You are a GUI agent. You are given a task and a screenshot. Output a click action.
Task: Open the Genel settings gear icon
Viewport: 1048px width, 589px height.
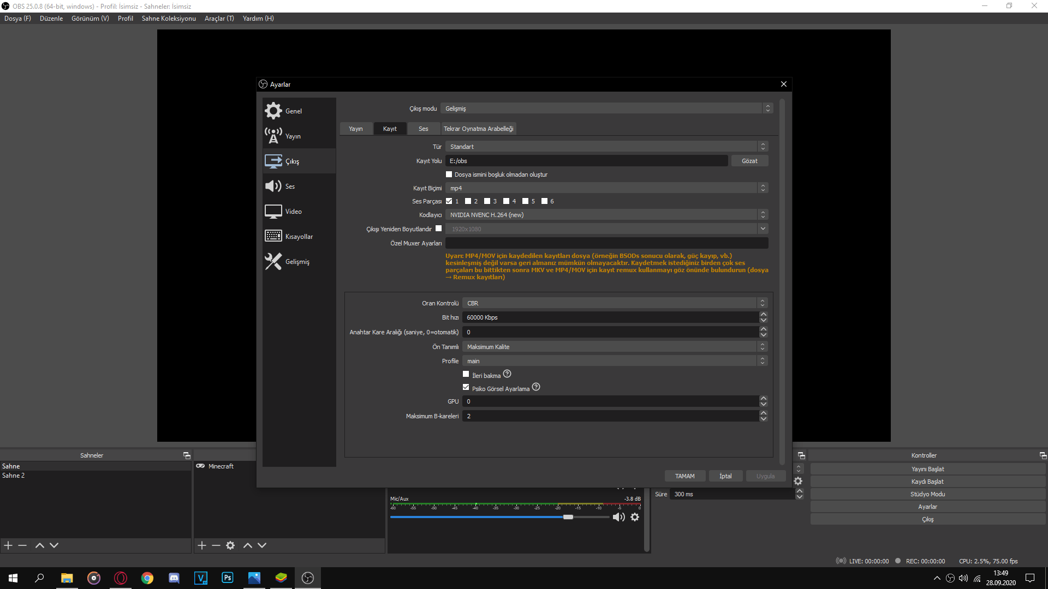pos(273,111)
